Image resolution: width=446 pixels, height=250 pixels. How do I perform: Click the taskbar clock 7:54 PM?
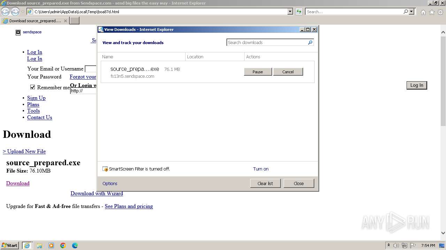tap(428, 245)
